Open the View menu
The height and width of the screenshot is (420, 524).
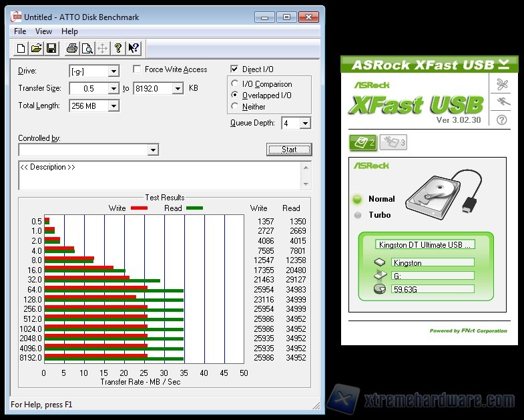pos(43,31)
